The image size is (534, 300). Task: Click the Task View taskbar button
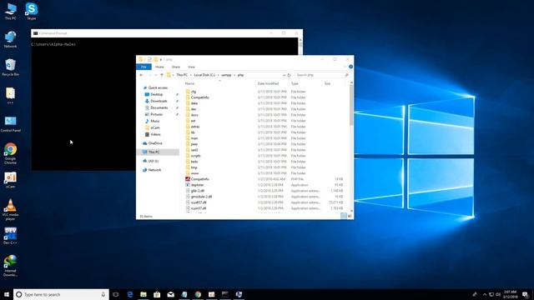(x=116, y=294)
